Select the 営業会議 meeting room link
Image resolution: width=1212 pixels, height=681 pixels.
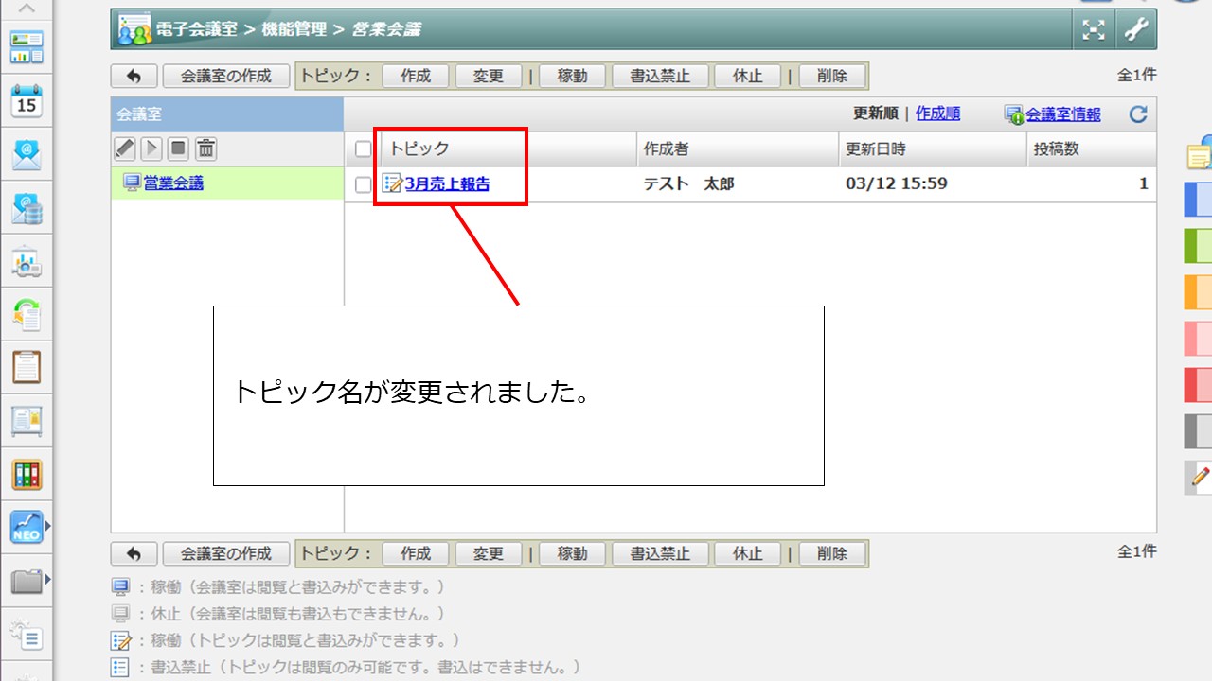173,183
